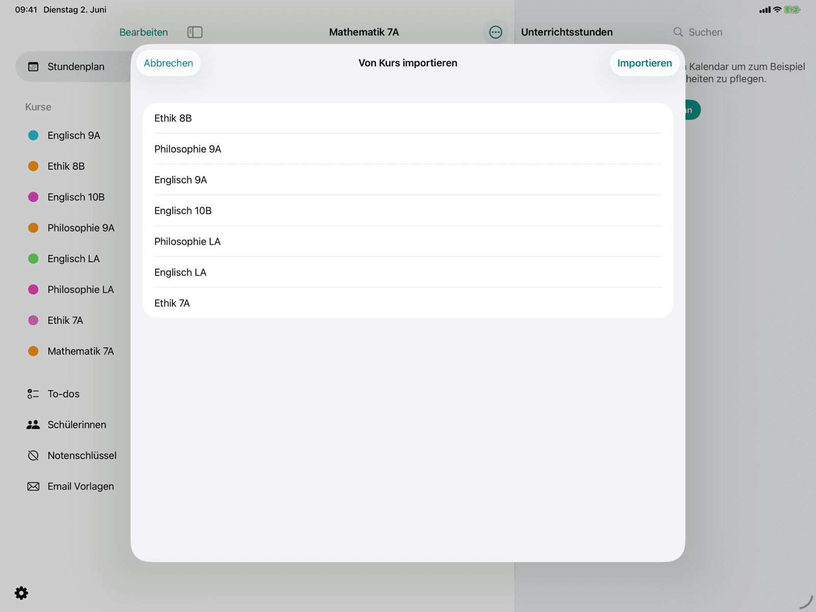Select Ethik 7A in import list
Screen dimensions: 816x612
[x=408, y=303]
